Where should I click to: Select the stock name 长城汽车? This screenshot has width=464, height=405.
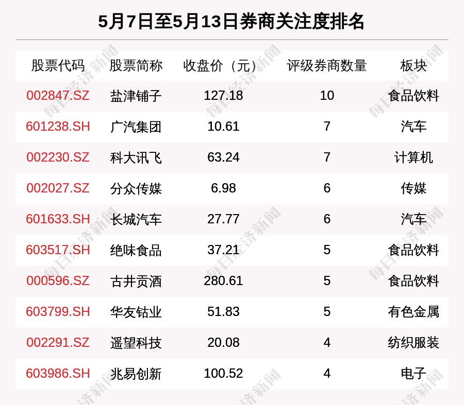click(x=136, y=220)
